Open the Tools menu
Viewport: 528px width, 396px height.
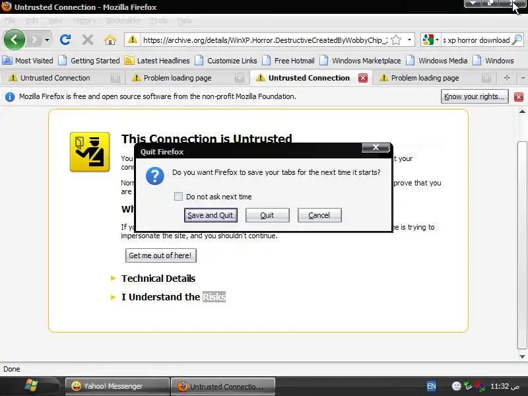pos(158,21)
